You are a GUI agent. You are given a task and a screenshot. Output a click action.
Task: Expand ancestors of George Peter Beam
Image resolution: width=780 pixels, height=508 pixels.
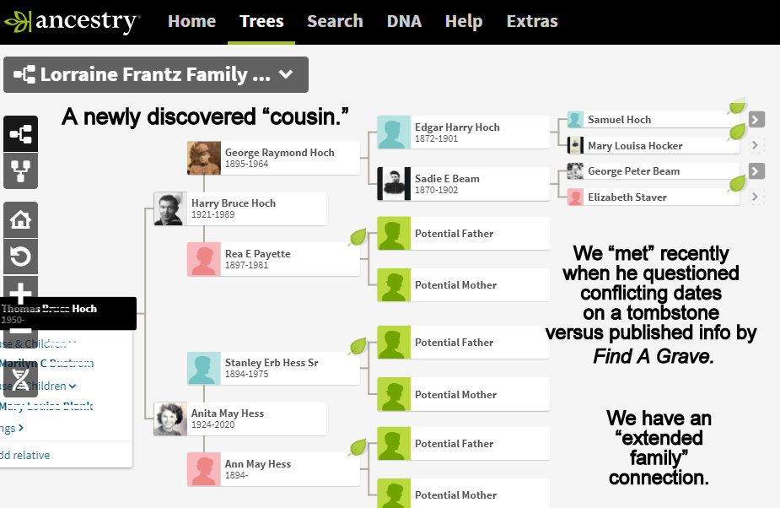pos(756,171)
